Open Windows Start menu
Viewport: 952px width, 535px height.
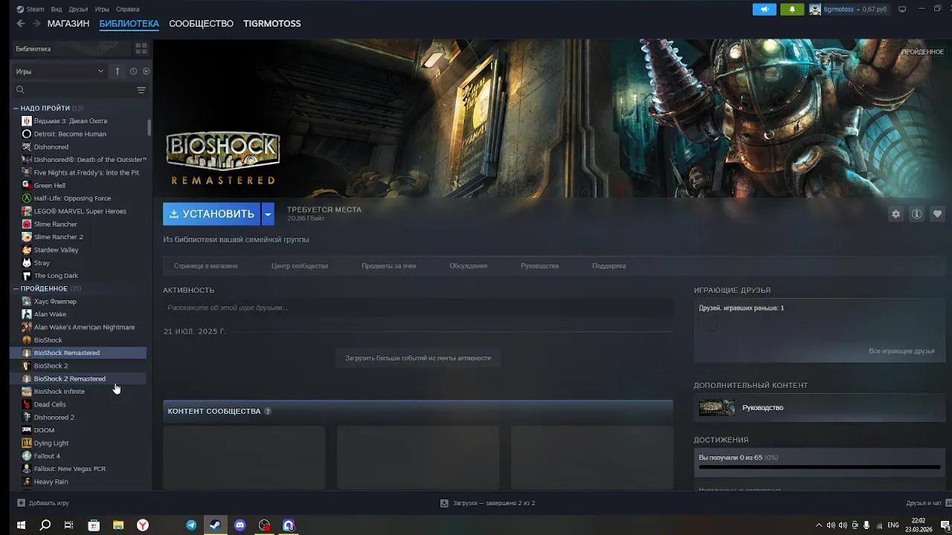(x=22, y=525)
